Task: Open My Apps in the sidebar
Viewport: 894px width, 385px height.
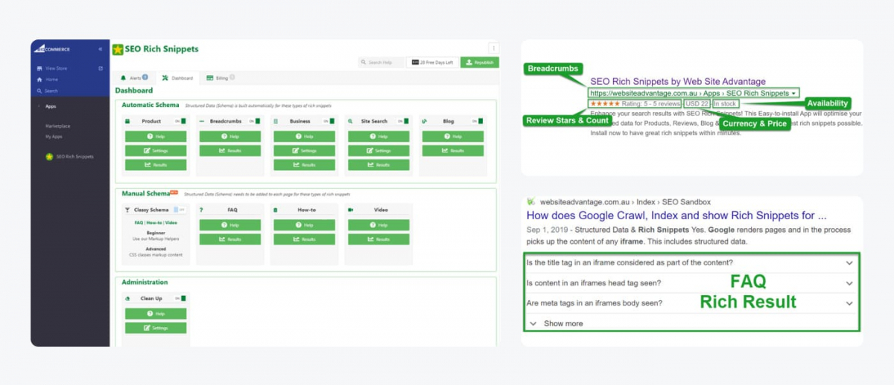Action: coord(54,137)
